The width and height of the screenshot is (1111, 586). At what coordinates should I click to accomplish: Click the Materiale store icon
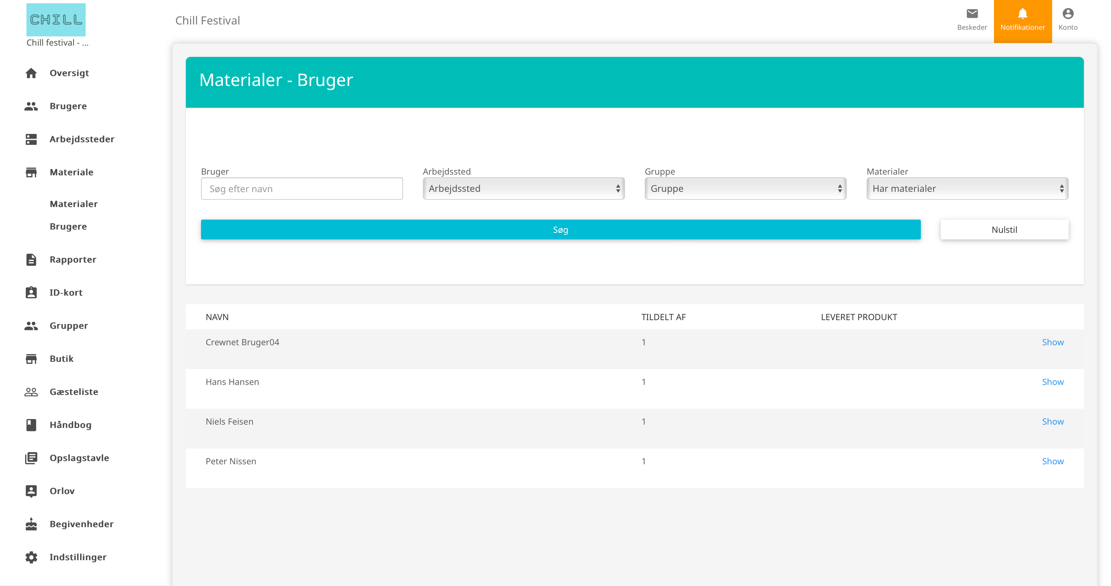point(31,172)
